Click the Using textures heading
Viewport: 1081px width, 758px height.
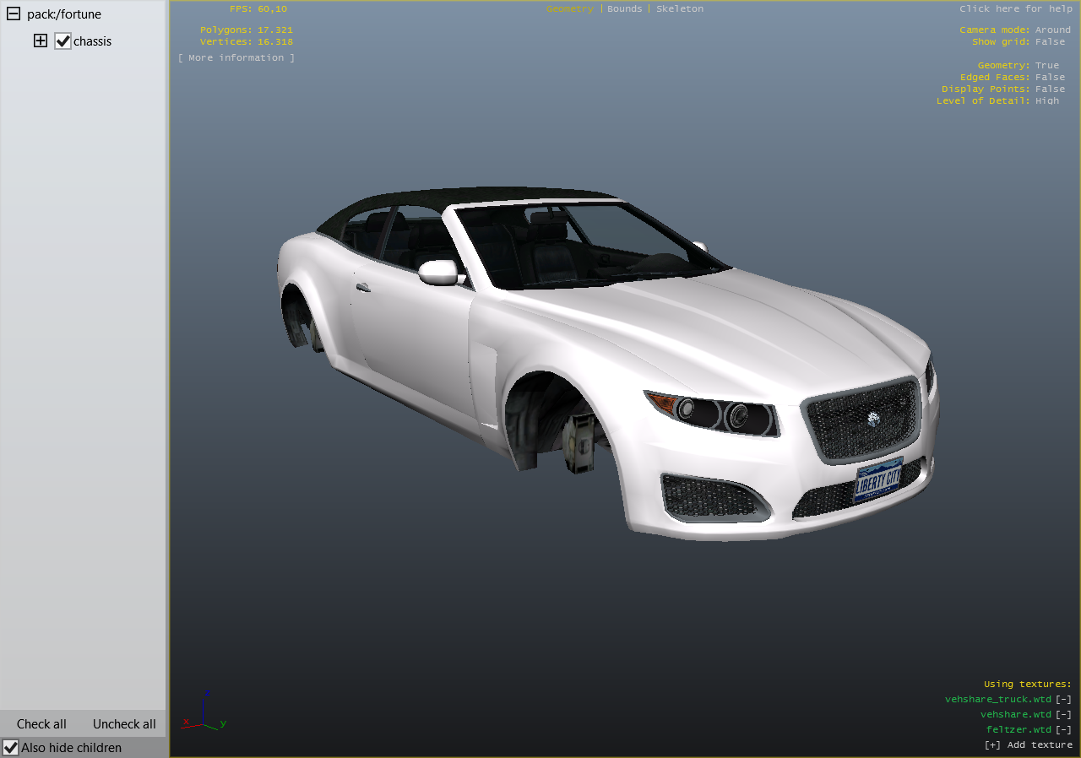(1028, 684)
